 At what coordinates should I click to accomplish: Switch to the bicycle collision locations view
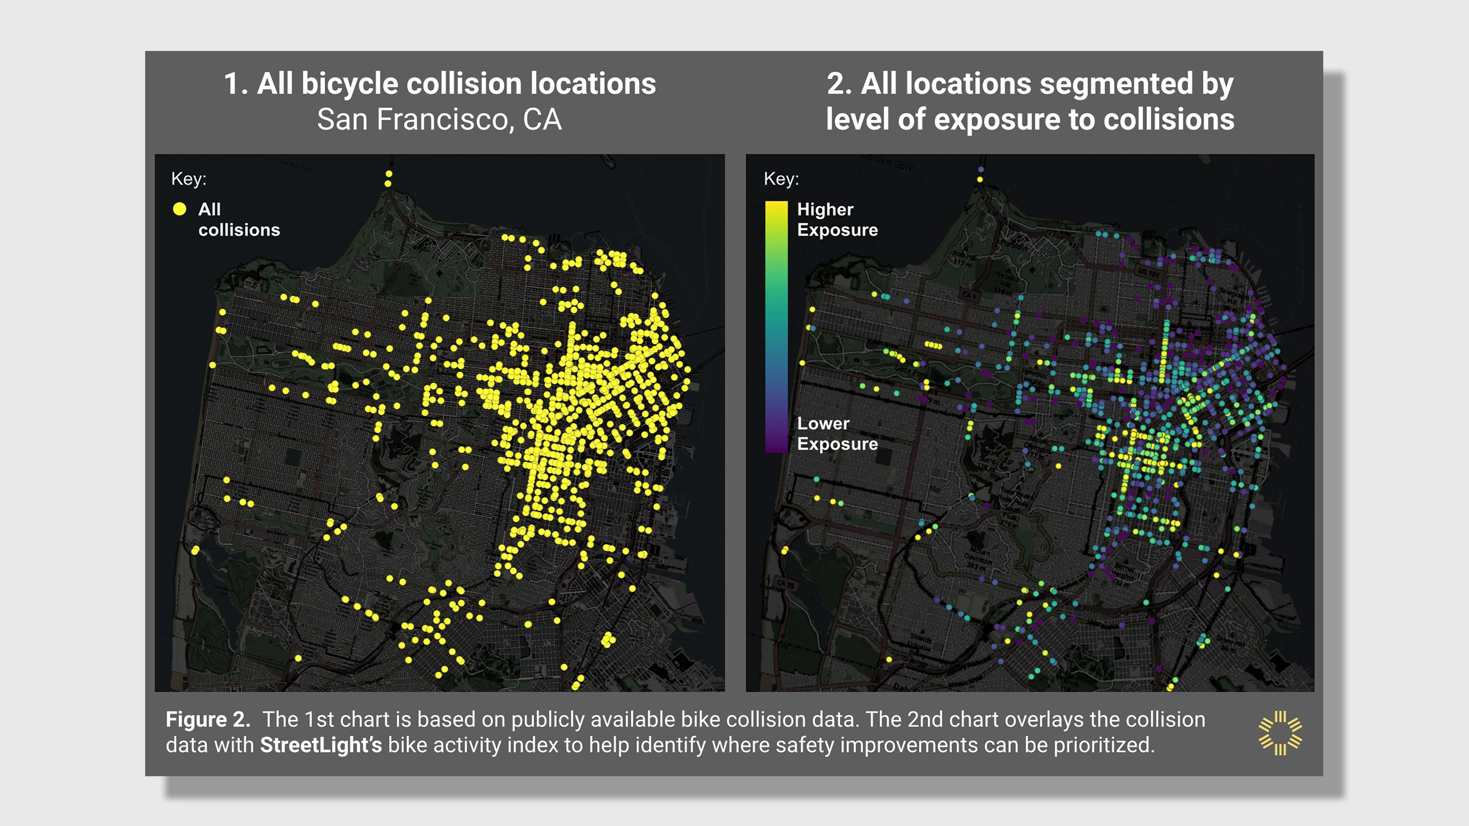[x=441, y=85]
